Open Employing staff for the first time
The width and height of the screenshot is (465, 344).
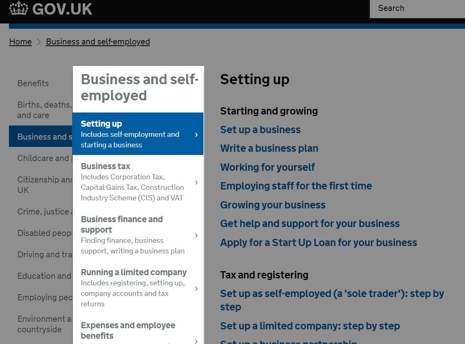pyautogui.click(x=296, y=186)
